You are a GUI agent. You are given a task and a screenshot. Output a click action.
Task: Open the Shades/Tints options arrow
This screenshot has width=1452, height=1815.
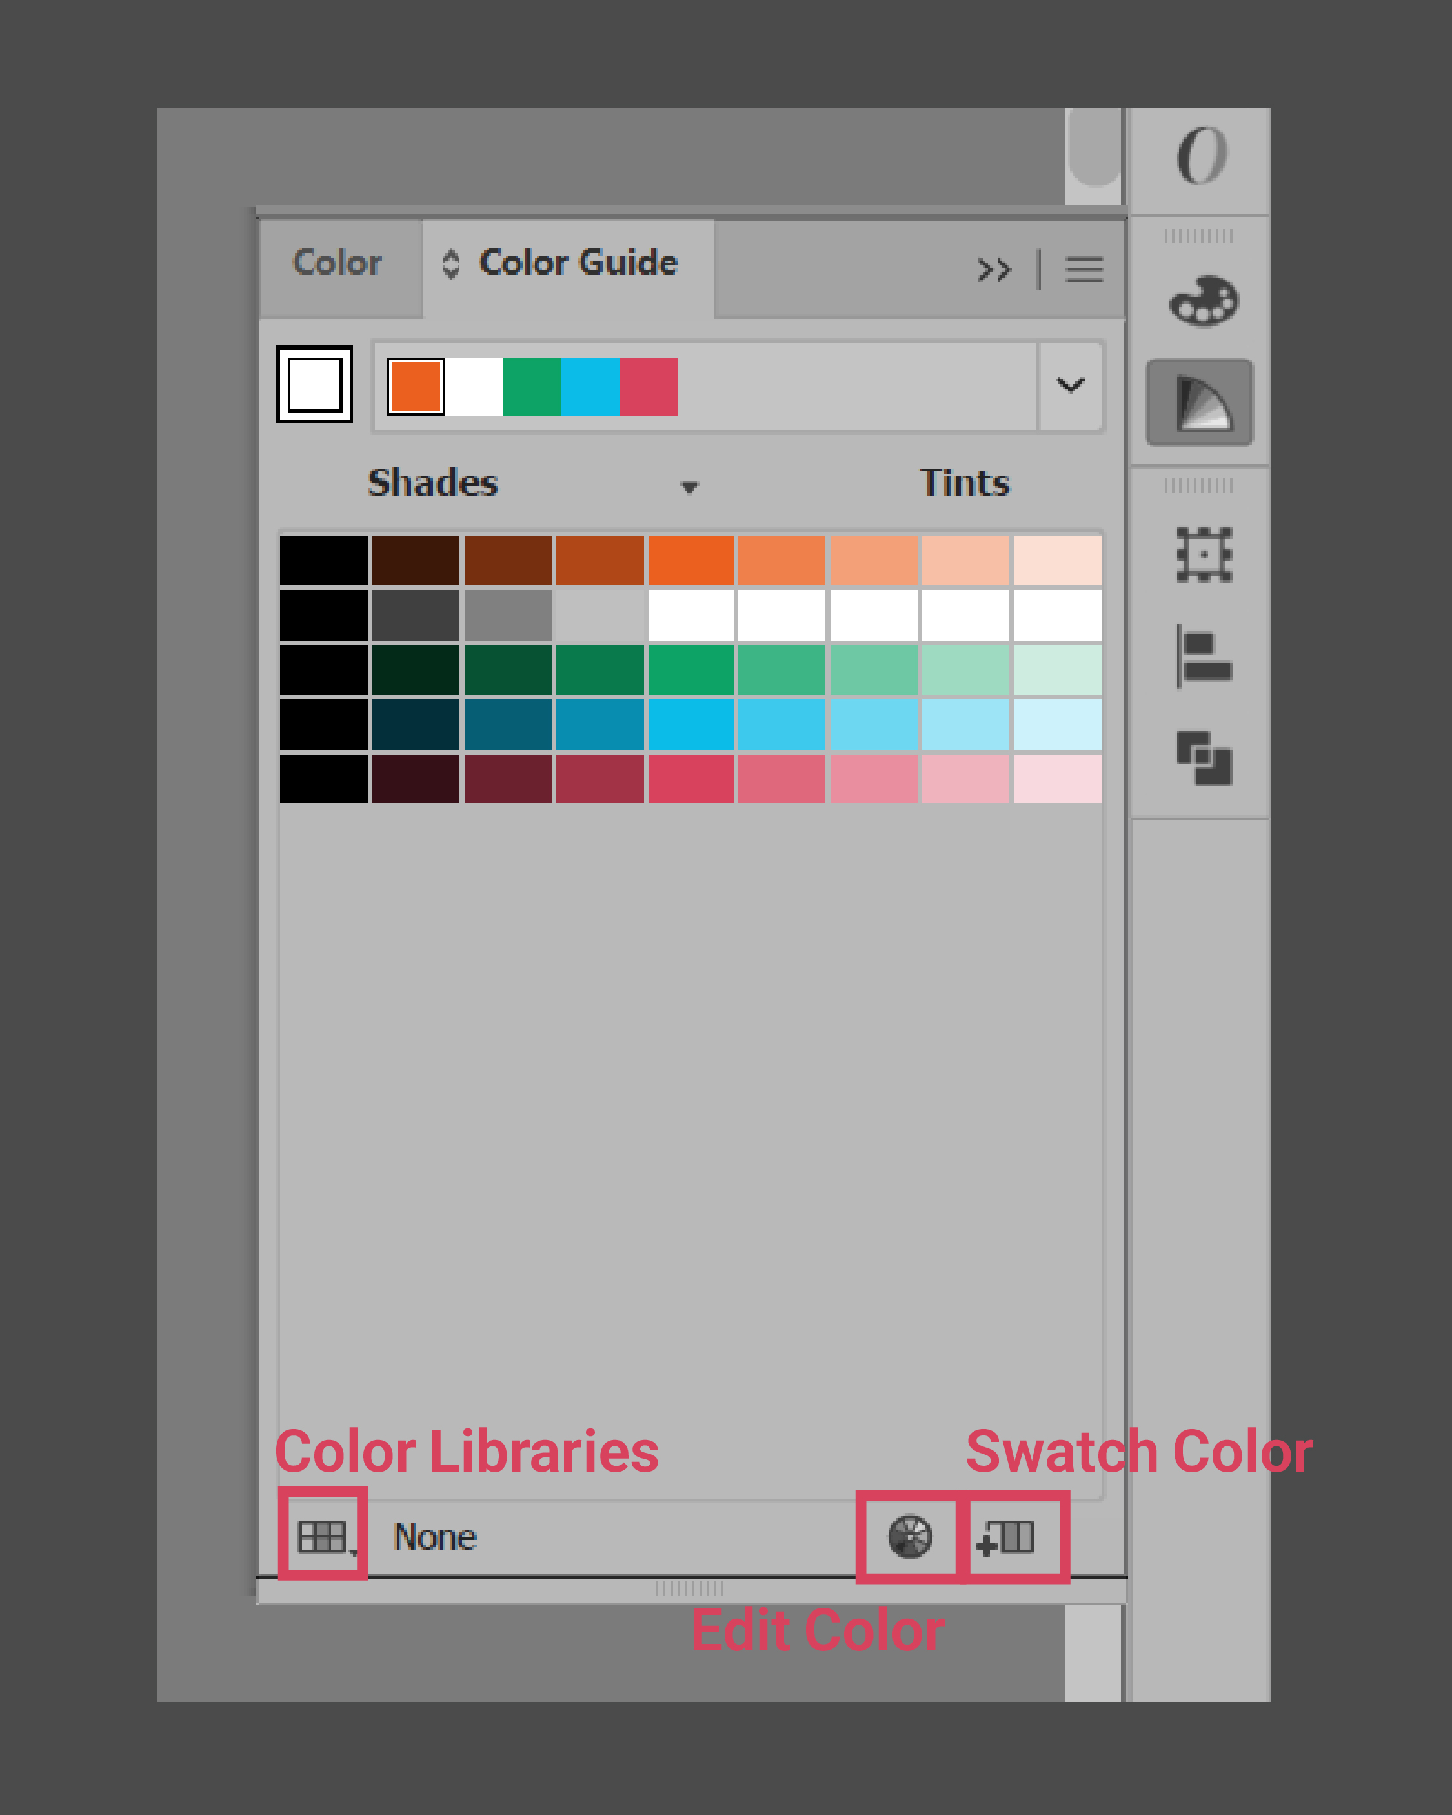tap(689, 487)
